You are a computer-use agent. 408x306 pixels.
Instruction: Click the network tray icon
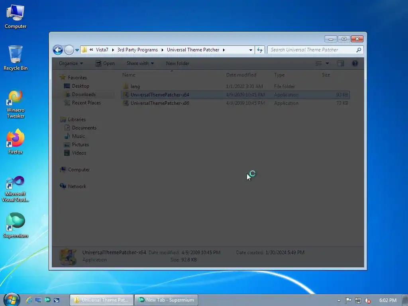pos(358,300)
